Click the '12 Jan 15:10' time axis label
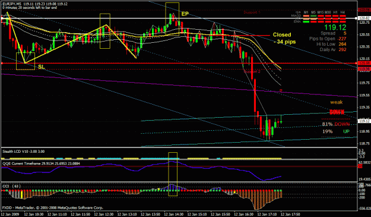 197,215
